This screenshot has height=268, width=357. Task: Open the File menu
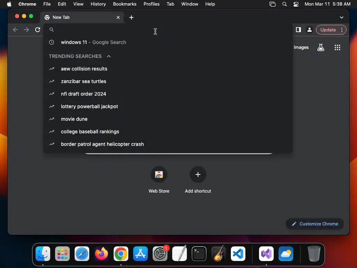[x=47, y=4]
